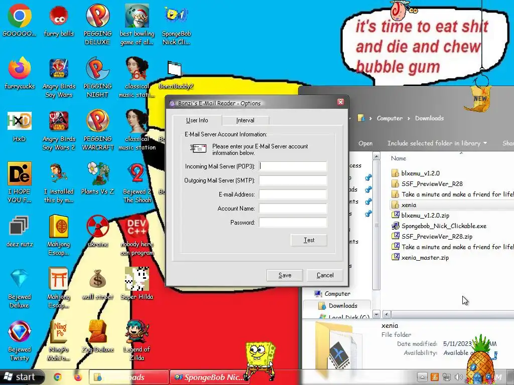This screenshot has height=385, width=514.
Task: Click Open in Explorer toolbar
Action: tap(365, 143)
